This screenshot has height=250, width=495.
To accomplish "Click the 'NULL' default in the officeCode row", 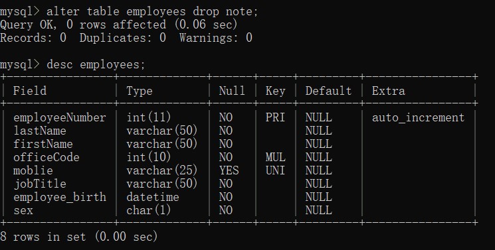I will tap(318, 157).
